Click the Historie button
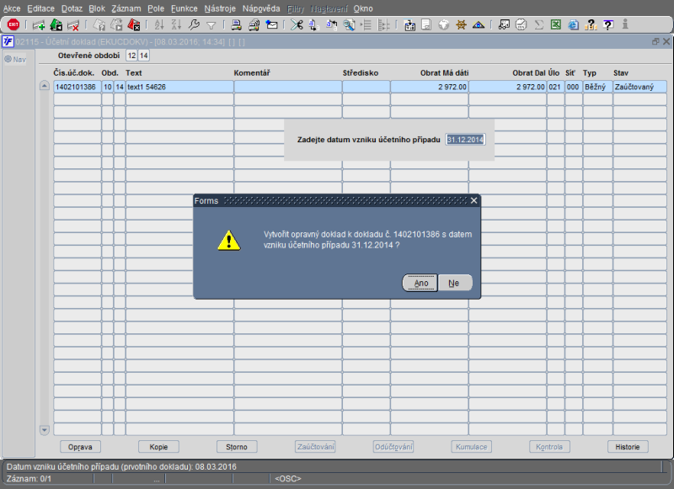The image size is (674, 489). click(x=628, y=447)
